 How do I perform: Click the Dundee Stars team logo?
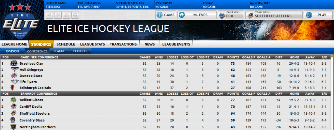14,75
